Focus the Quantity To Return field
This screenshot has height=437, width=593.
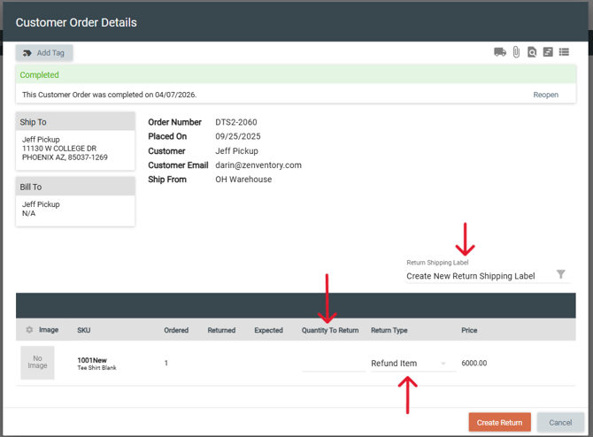point(334,364)
